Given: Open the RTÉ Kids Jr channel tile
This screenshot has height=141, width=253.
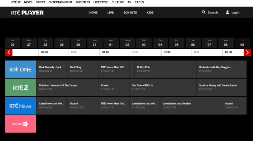Looking at the screenshot, I should tap(21, 124).
